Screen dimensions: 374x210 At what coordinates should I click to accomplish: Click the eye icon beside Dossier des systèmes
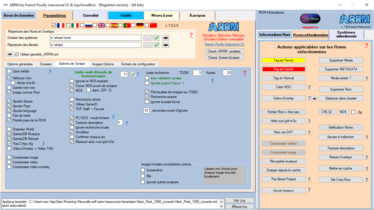point(166,38)
